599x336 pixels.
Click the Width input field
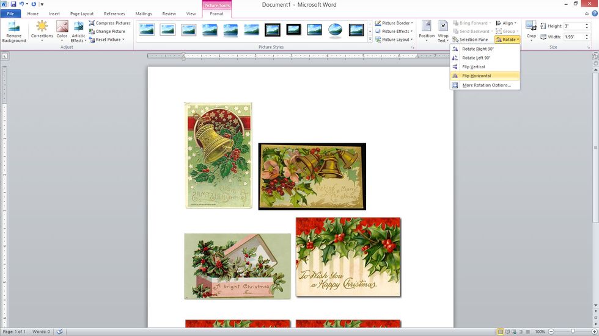pos(573,37)
